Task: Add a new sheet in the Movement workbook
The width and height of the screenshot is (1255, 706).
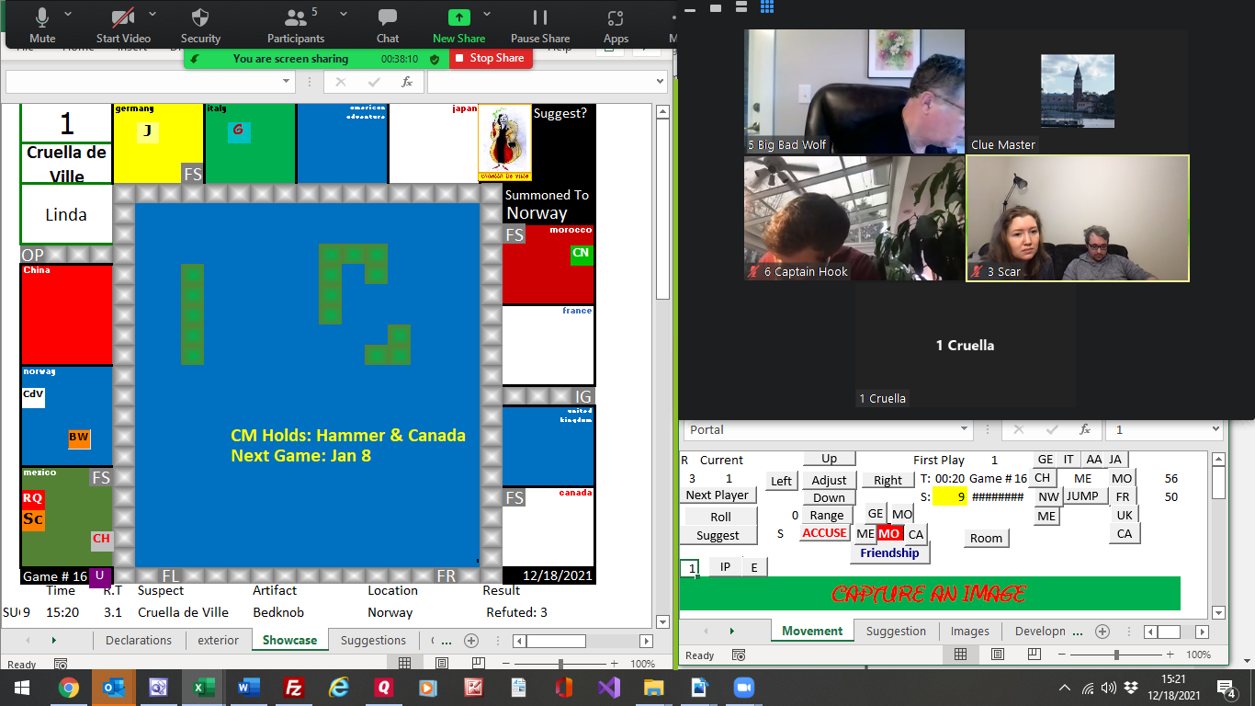Action: click(1102, 632)
